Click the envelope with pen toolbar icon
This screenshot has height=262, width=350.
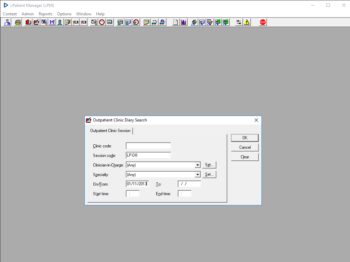tap(94, 22)
